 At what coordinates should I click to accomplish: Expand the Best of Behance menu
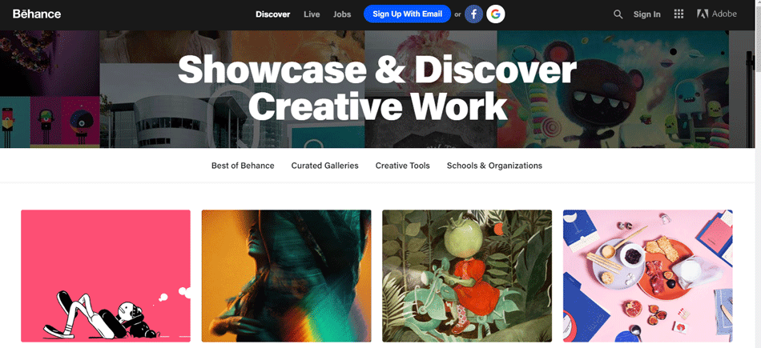(243, 166)
